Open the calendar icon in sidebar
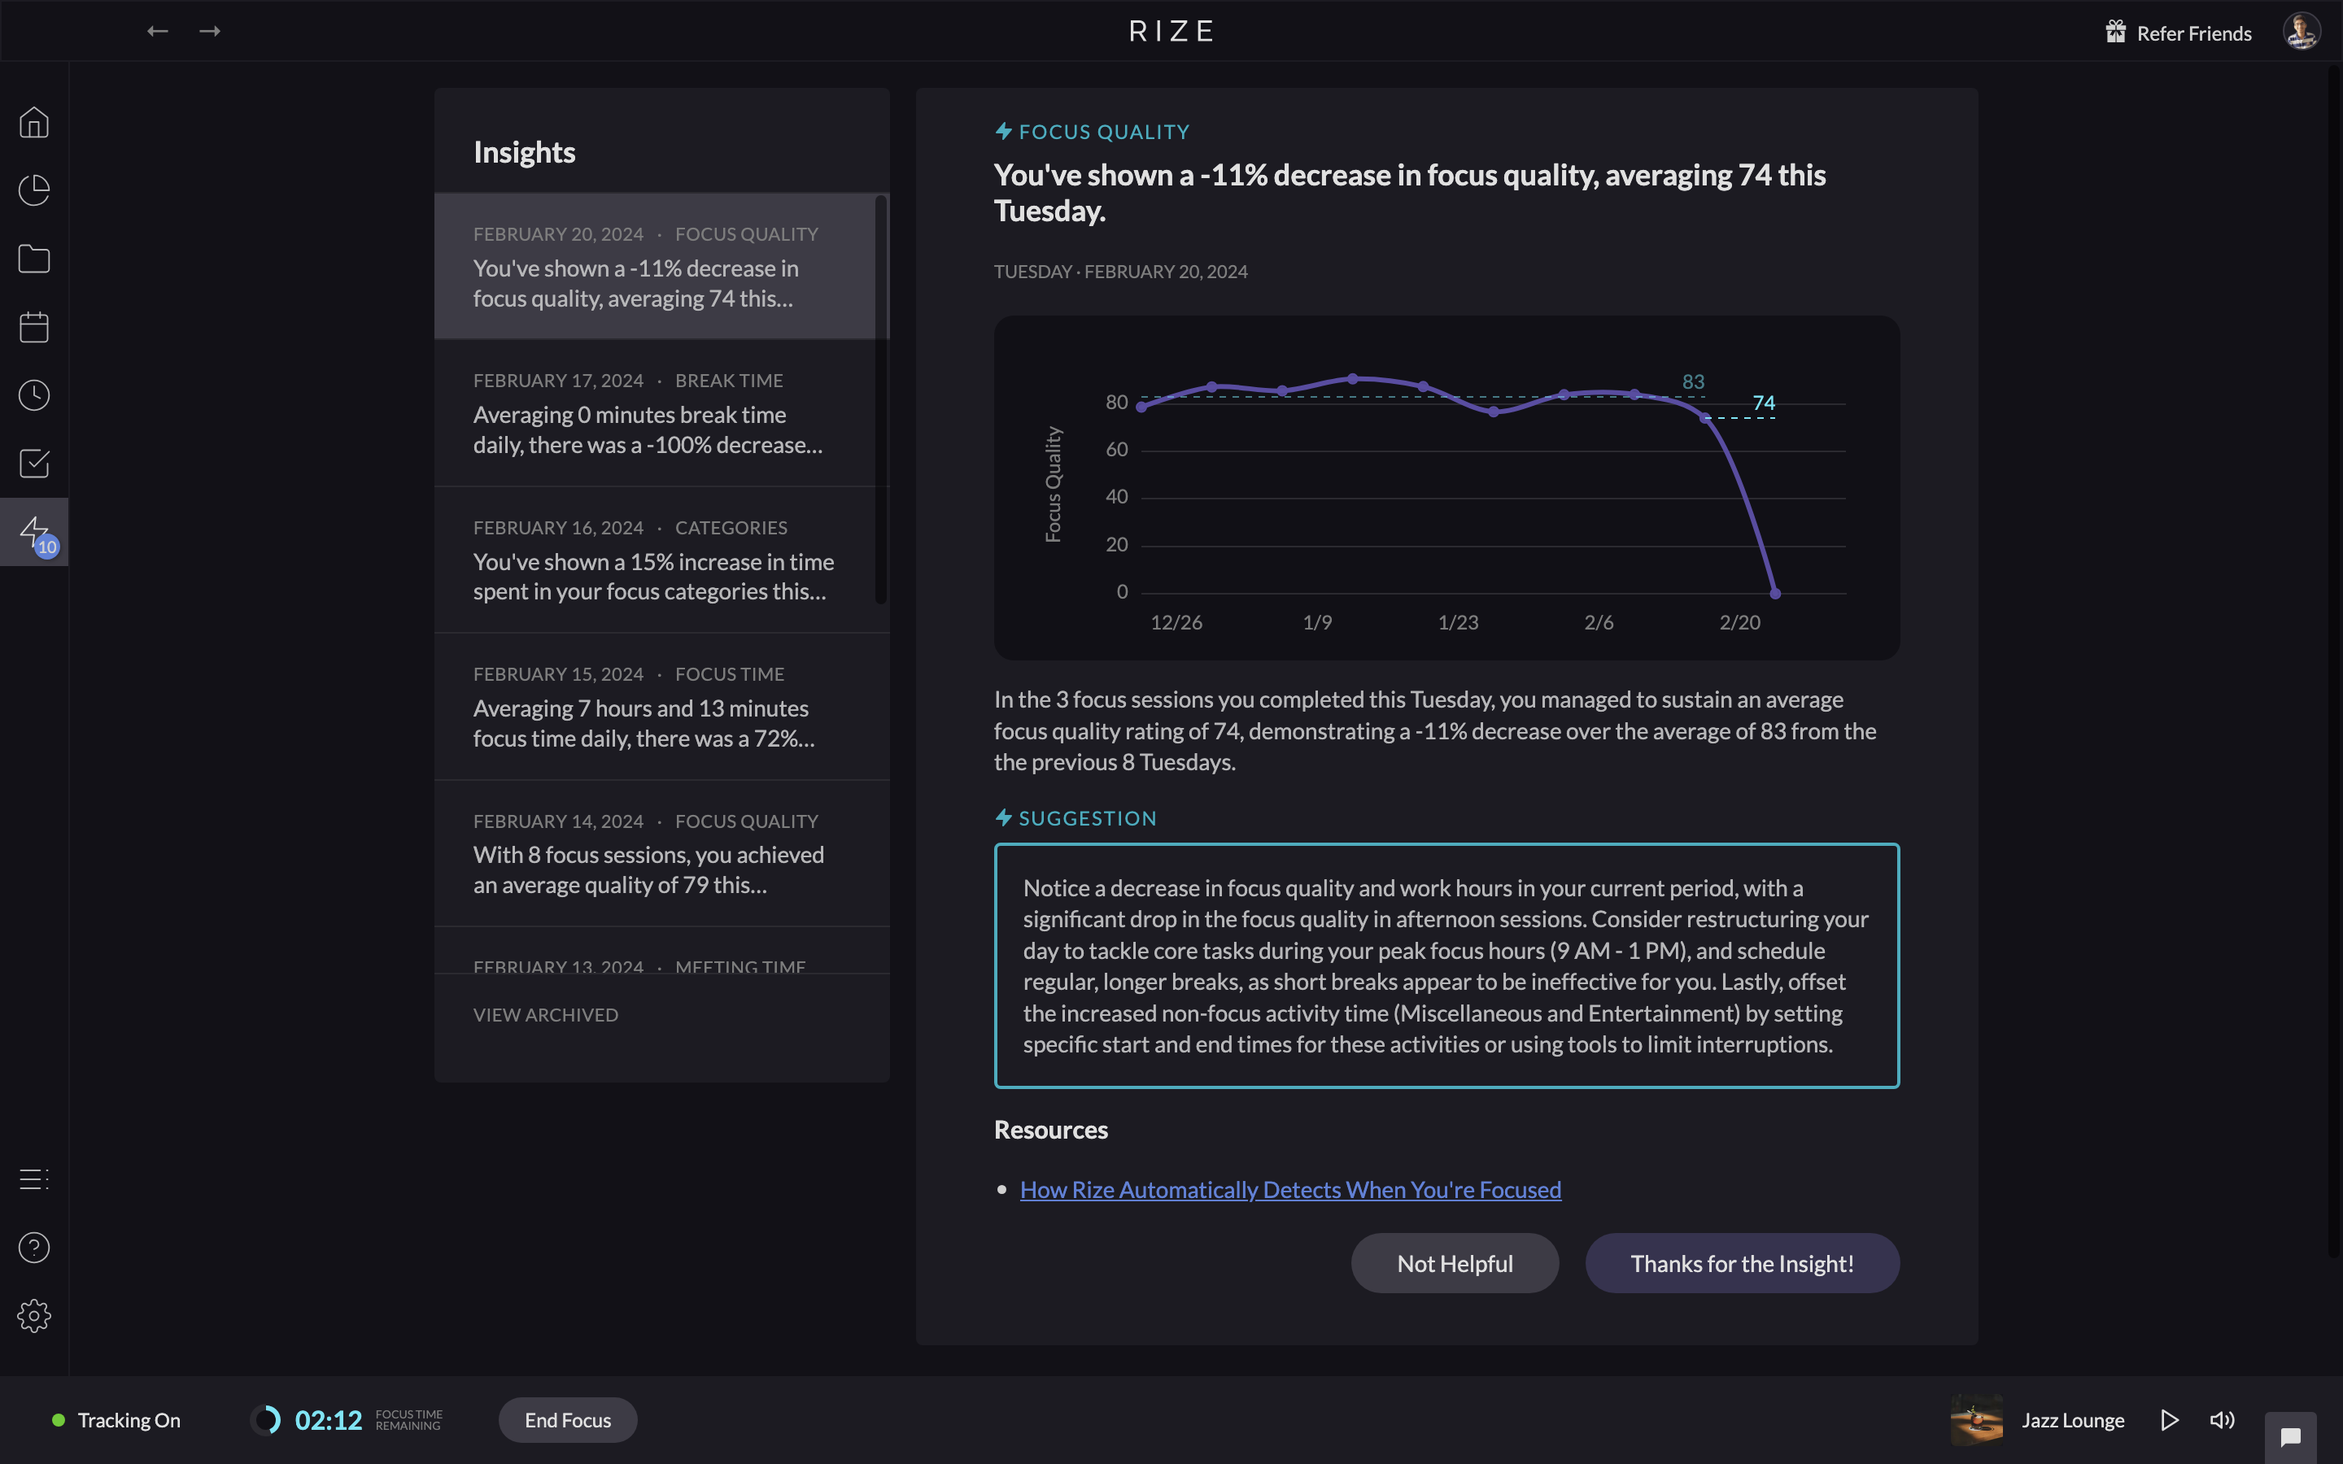Screen dimensions: 2343x1464 [34, 326]
